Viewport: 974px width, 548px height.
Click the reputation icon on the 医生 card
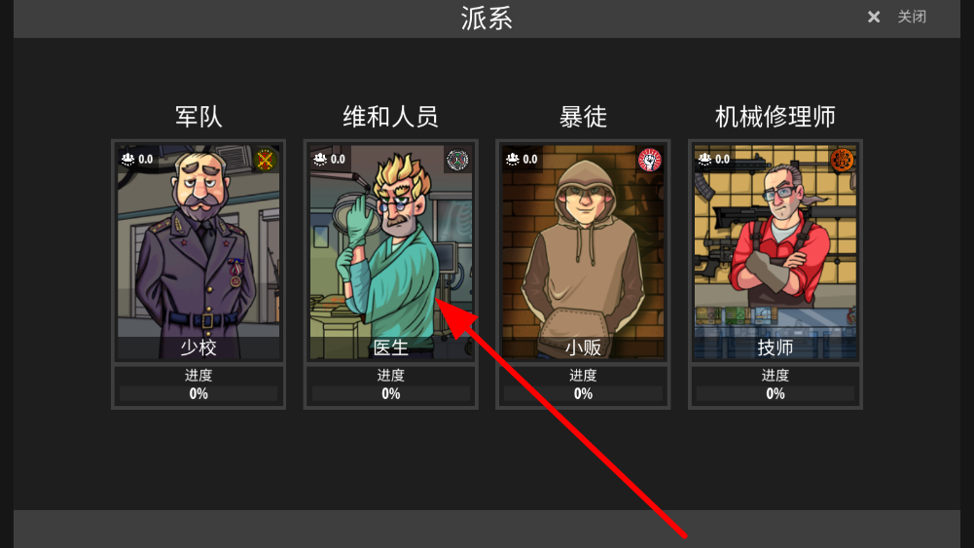(x=320, y=159)
